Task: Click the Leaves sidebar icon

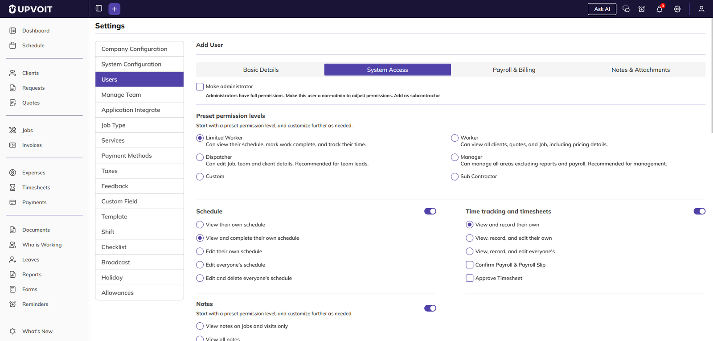Action: coord(13,259)
